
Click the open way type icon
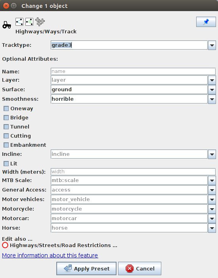pos(19,22)
